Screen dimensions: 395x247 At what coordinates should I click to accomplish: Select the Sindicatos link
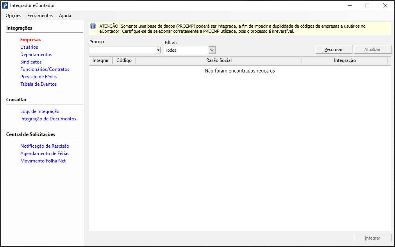coord(31,62)
